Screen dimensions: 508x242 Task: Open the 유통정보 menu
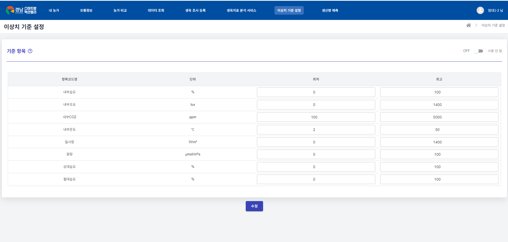click(86, 10)
